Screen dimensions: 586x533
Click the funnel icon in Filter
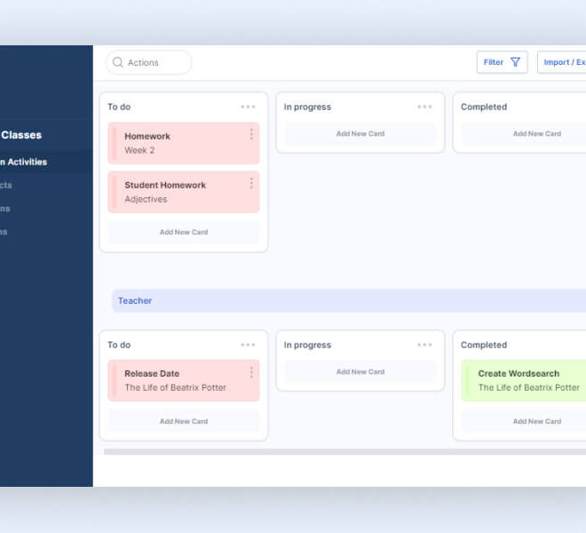[515, 62]
